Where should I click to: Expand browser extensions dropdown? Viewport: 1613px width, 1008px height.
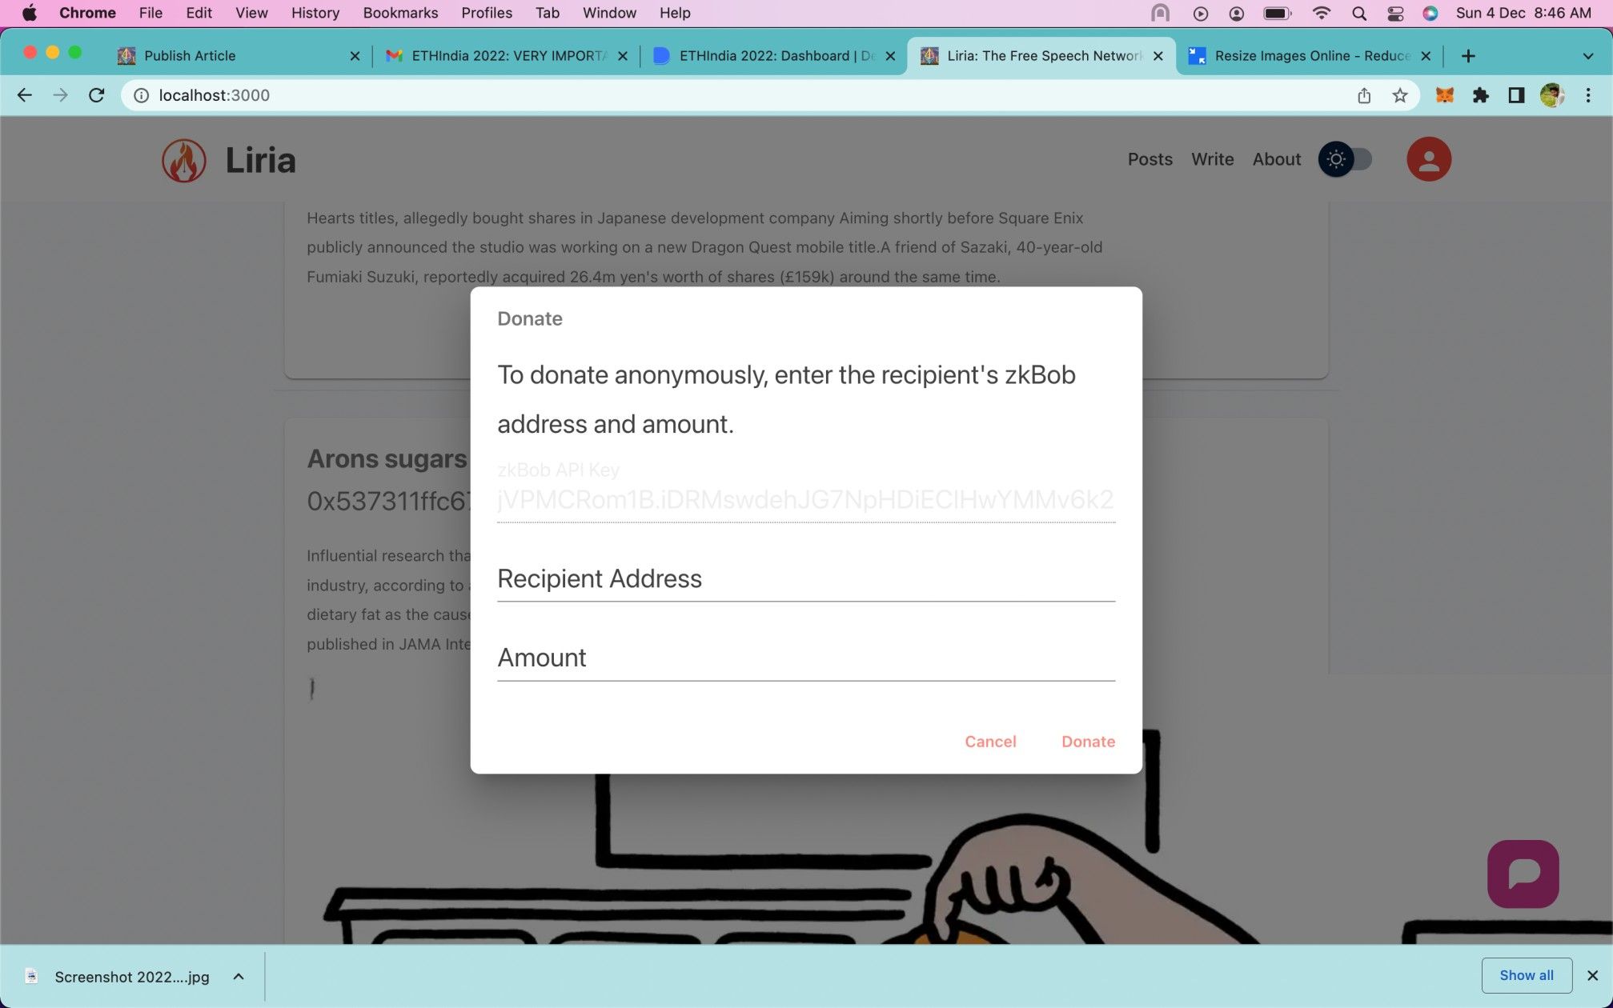tap(1482, 95)
